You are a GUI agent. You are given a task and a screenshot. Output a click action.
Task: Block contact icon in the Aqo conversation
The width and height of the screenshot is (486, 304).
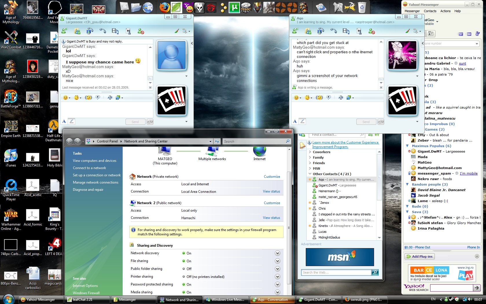tap(372, 31)
